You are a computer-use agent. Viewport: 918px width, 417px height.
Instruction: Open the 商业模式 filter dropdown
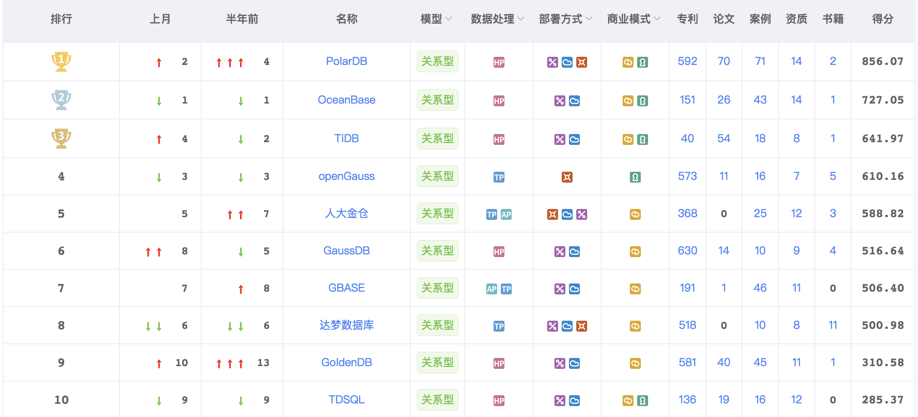[634, 19]
